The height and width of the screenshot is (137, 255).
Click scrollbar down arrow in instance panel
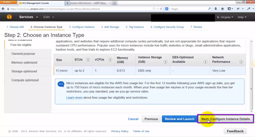[251, 111]
